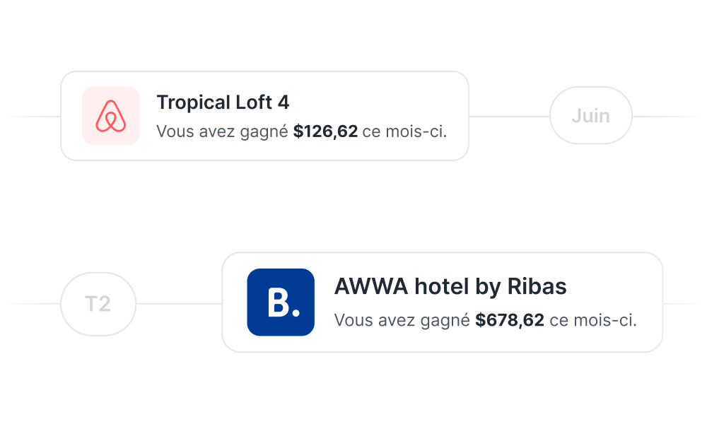Click "Vous avez gagné" in AWWA hotel card
707x424 pixels.
402,321
